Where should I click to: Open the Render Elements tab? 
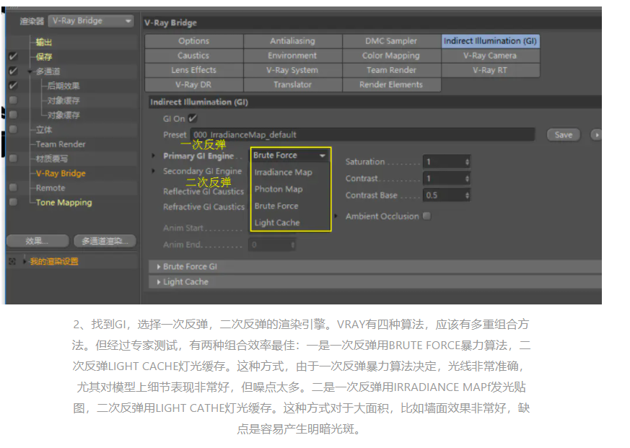[x=391, y=84]
